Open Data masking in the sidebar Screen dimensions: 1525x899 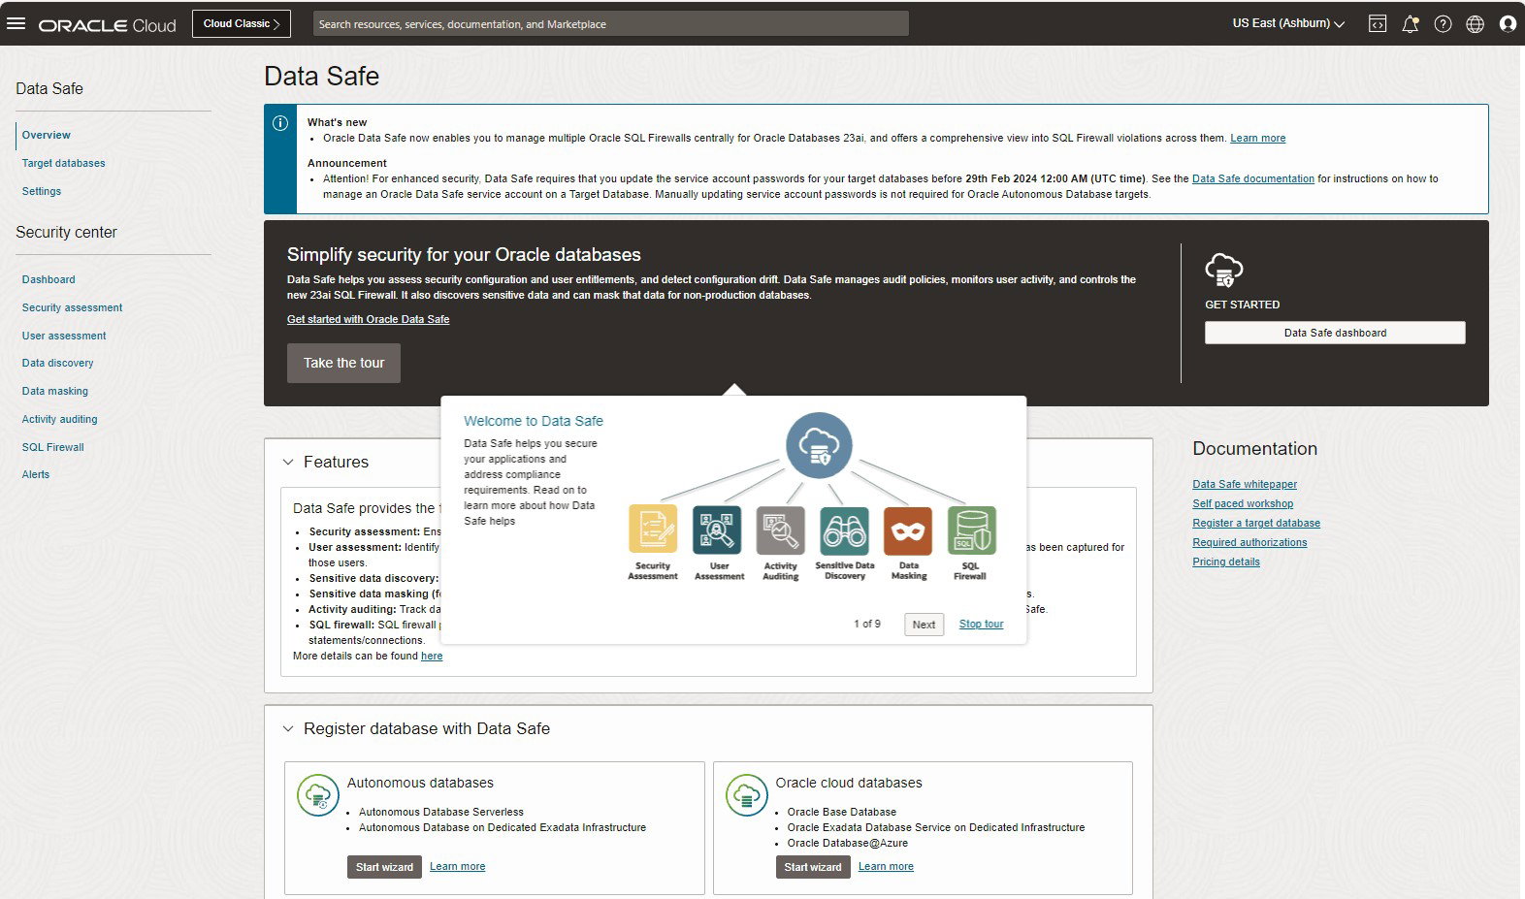tap(55, 391)
